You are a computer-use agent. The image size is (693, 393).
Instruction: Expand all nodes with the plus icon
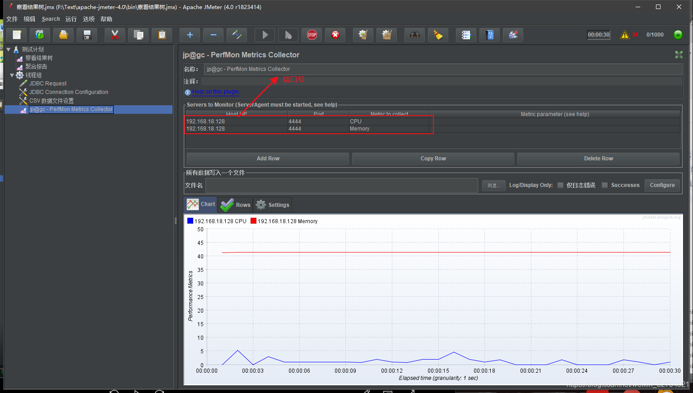click(x=190, y=35)
